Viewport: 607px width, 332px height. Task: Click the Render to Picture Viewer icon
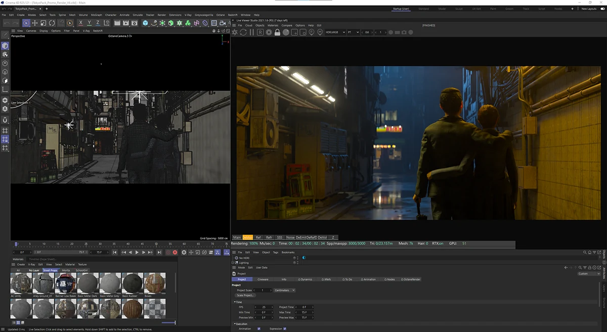125,23
